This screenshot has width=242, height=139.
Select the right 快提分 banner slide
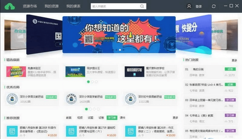(194, 34)
